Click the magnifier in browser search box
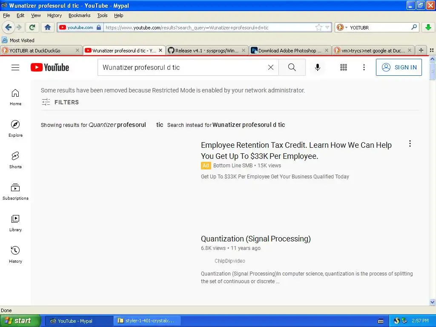The width and height of the screenshot is (436, 327). [x=414, y=27]
